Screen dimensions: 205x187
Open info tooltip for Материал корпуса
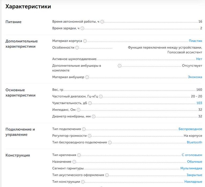pyautogui.click(x=85, y=41)
